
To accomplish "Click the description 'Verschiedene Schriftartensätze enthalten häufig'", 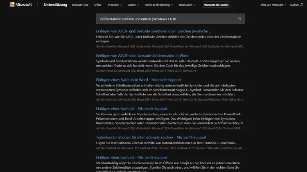I will pos(169,90).
